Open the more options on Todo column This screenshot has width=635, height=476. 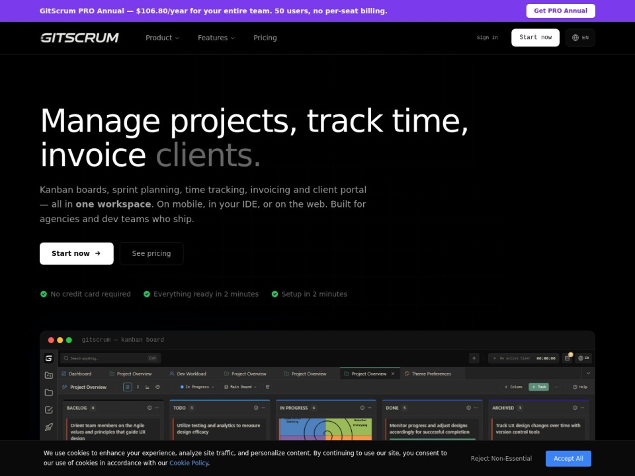(x=264, y=408)
